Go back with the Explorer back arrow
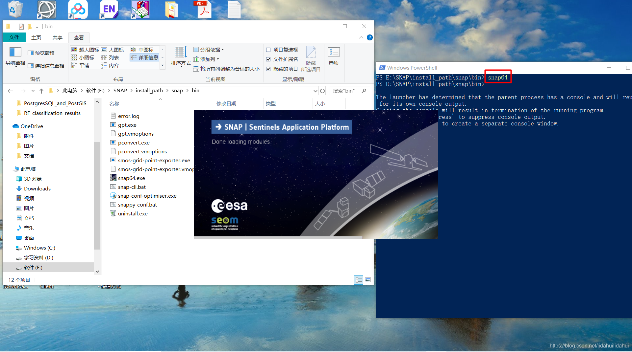 [11, 91]
